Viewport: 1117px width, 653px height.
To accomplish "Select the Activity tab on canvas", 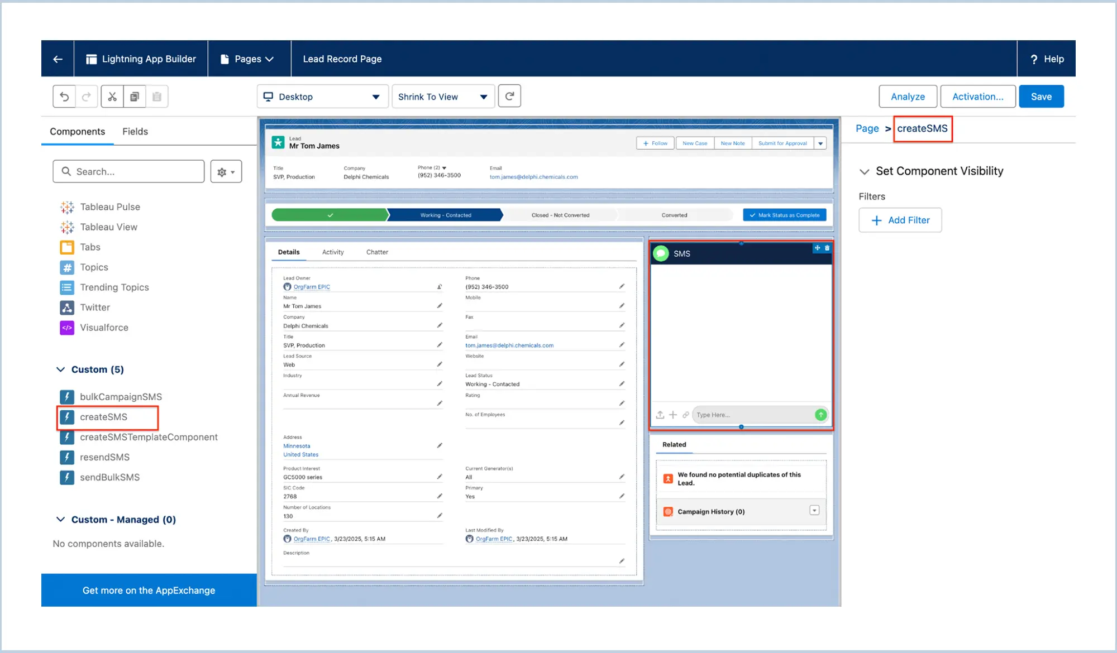I will (333, 252).
